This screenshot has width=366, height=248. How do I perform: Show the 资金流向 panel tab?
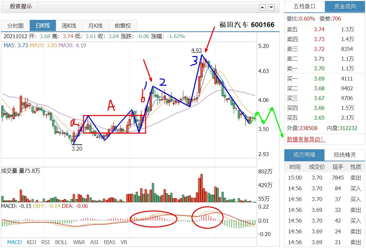[345, 7]
